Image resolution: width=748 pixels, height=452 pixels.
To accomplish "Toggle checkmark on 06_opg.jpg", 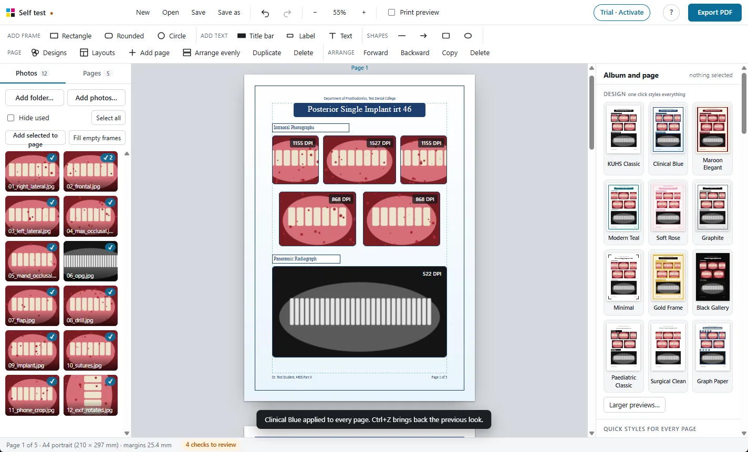I will [x=110, y=247].
